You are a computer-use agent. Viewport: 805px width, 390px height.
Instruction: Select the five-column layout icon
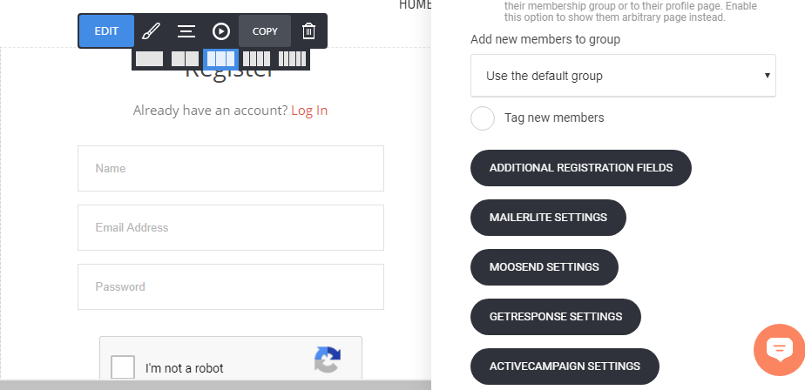[x=292, y=59]
